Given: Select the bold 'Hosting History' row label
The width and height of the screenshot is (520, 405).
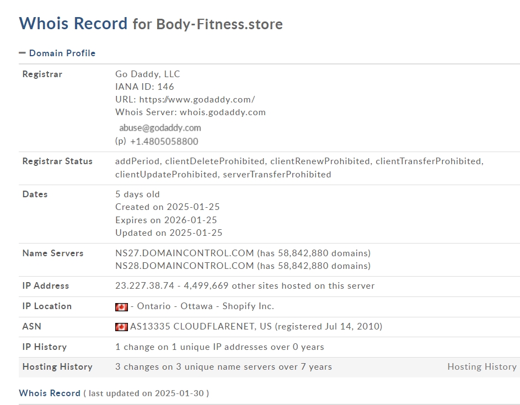Looking at the screenshot, I should 57,366.
